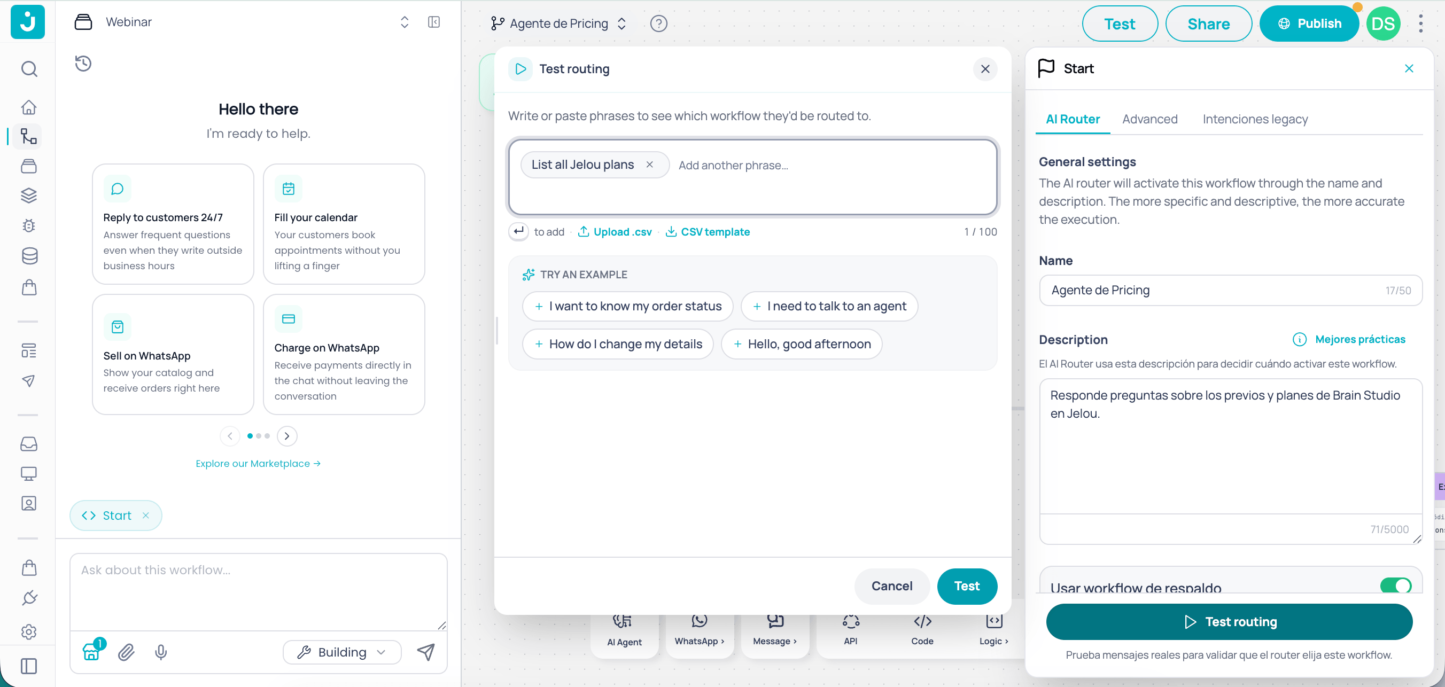Open chat history clock icon
Image resolution: width=1445 pixels, height=687 pixels.
pyautogui.click(x=83, y=64)
